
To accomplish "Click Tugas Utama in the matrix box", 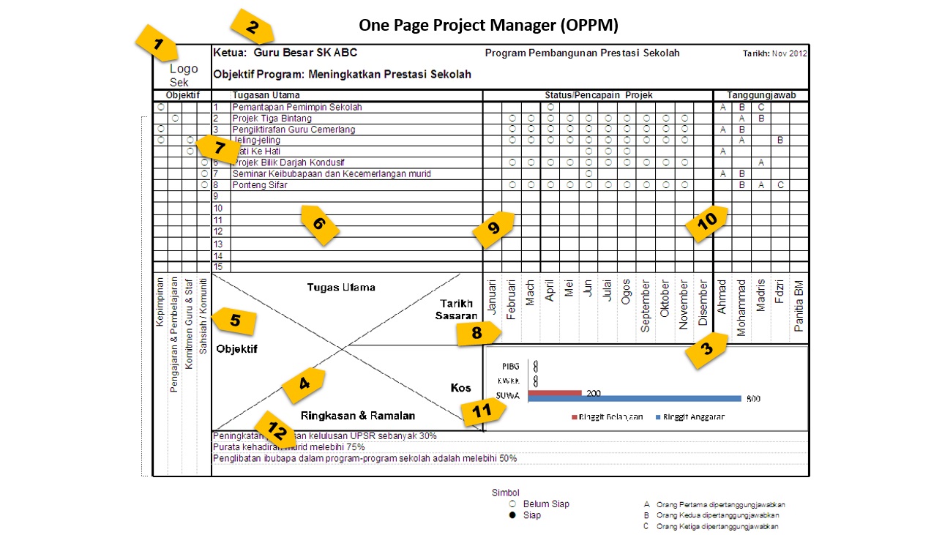I will 341,287.
